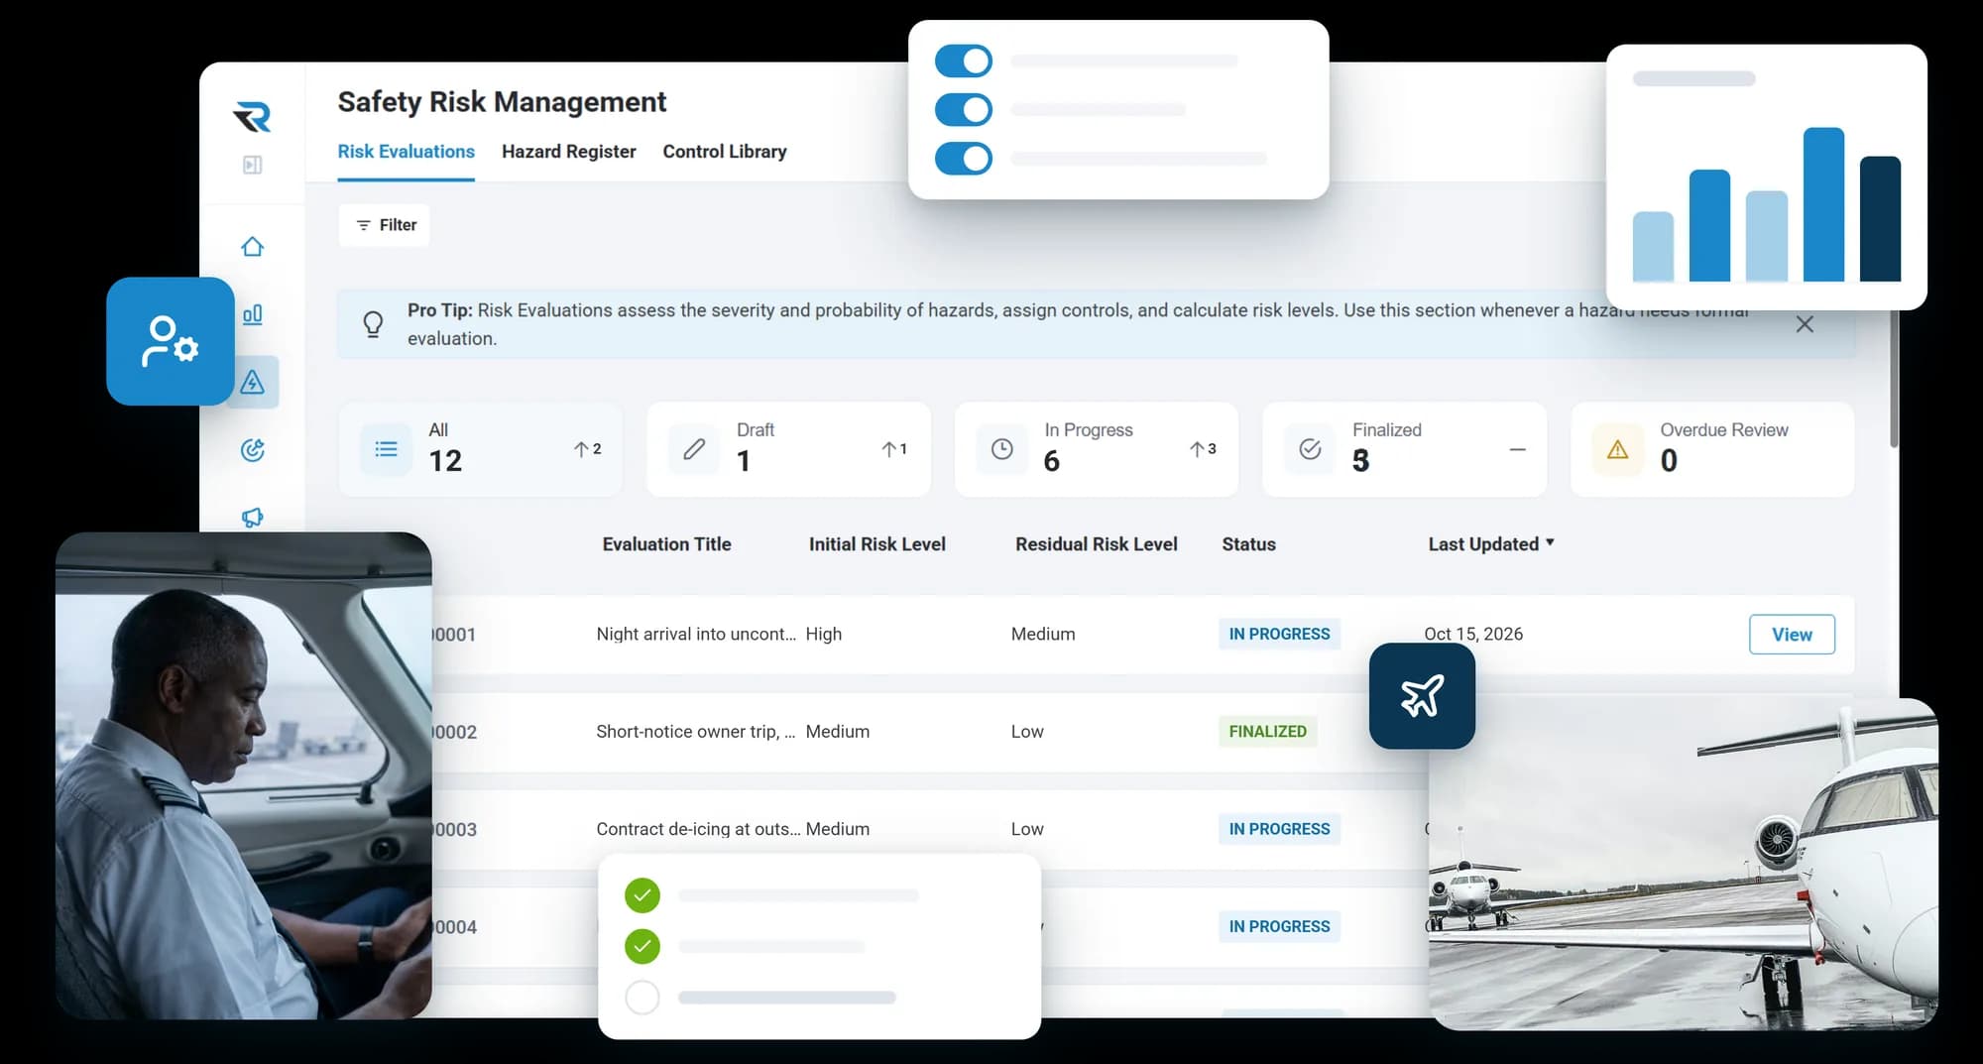Open the megaphone announcements sidebar icon
This screenshot has width=1983, height=1064.
(253, 517)
